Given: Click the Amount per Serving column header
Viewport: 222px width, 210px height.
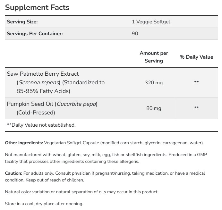Looking at the screenshot, I should (x=154, y=57).
